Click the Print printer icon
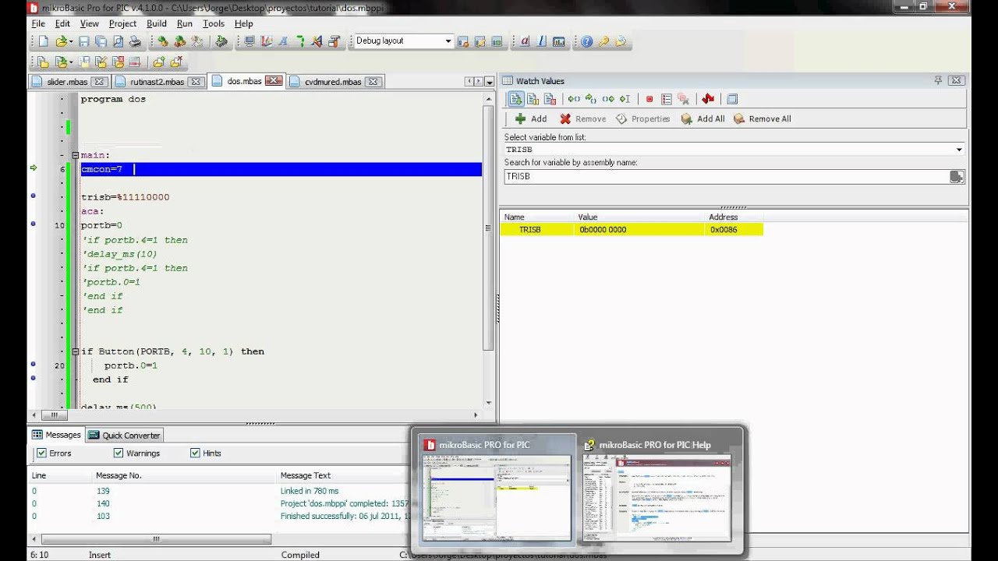This screenshot has height=561, width=998. [x=135, y=41]
